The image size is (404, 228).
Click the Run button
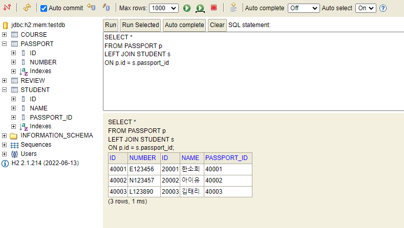click(x=111, y=25)
